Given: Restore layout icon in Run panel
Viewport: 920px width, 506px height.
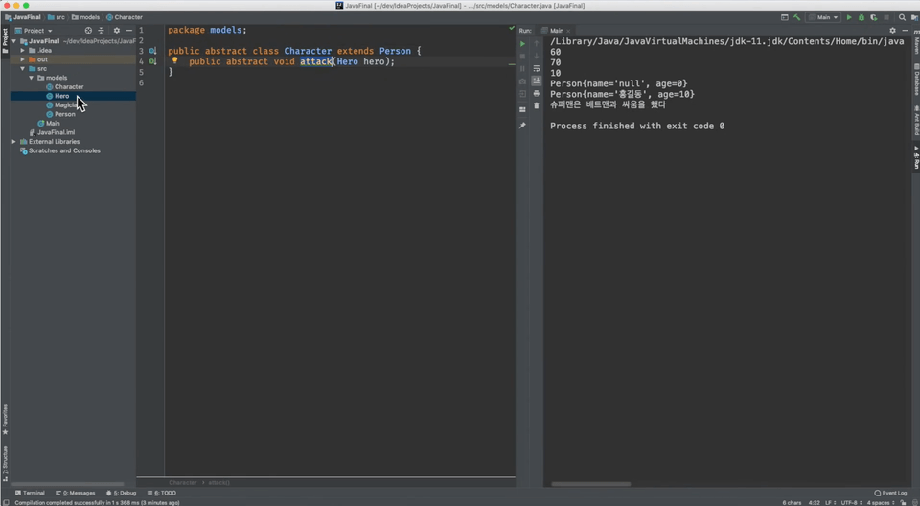Looking at the screenshot, I should [522, 109].
